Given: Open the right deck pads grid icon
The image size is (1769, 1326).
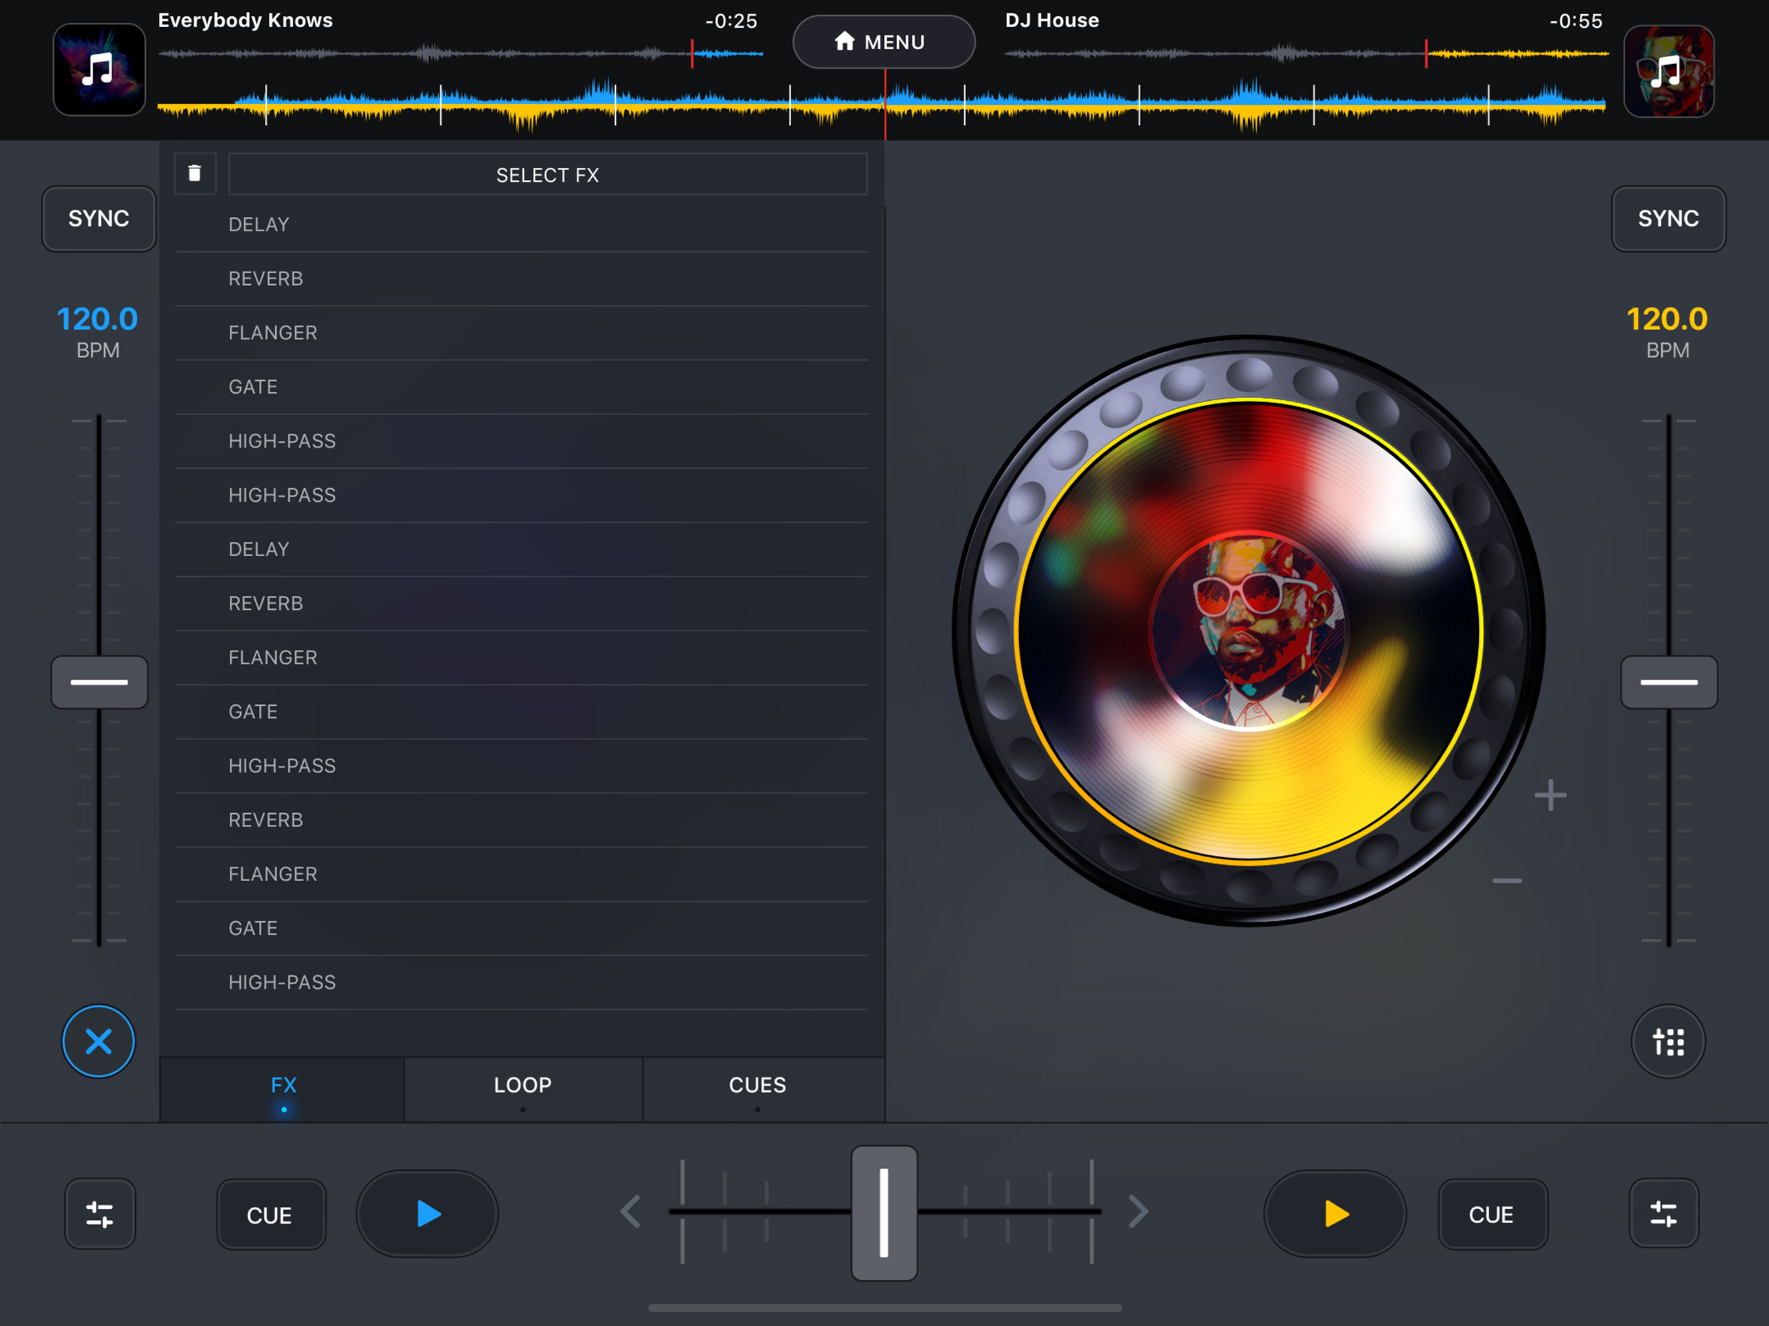Looking at the screenshot, I should click(x=1668, y=1041).
